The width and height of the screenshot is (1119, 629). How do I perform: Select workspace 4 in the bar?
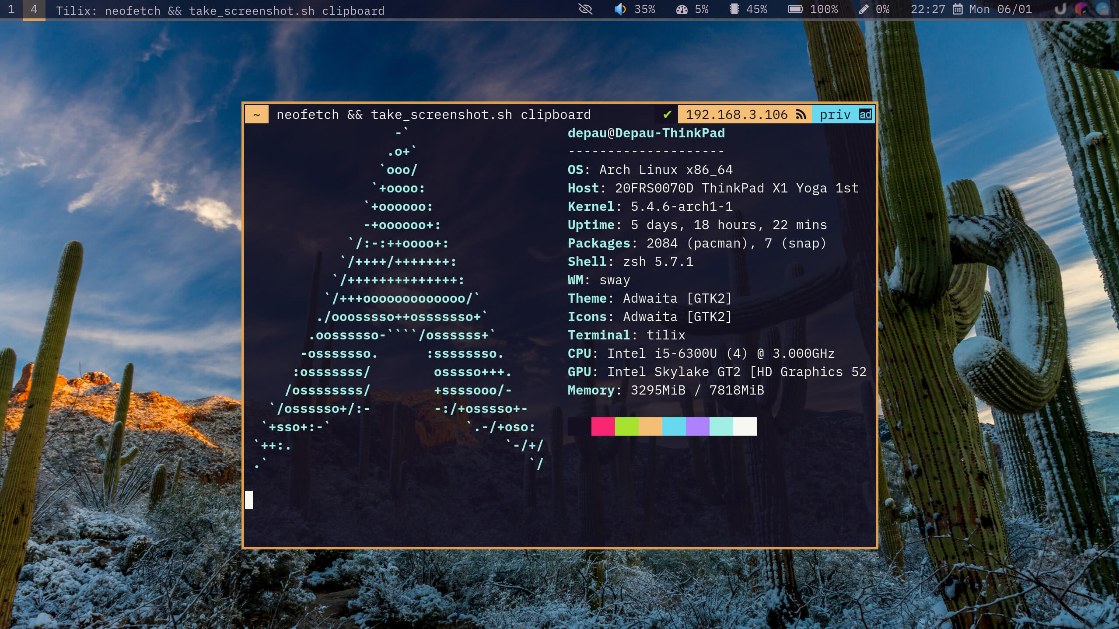[x=34, y=10]
